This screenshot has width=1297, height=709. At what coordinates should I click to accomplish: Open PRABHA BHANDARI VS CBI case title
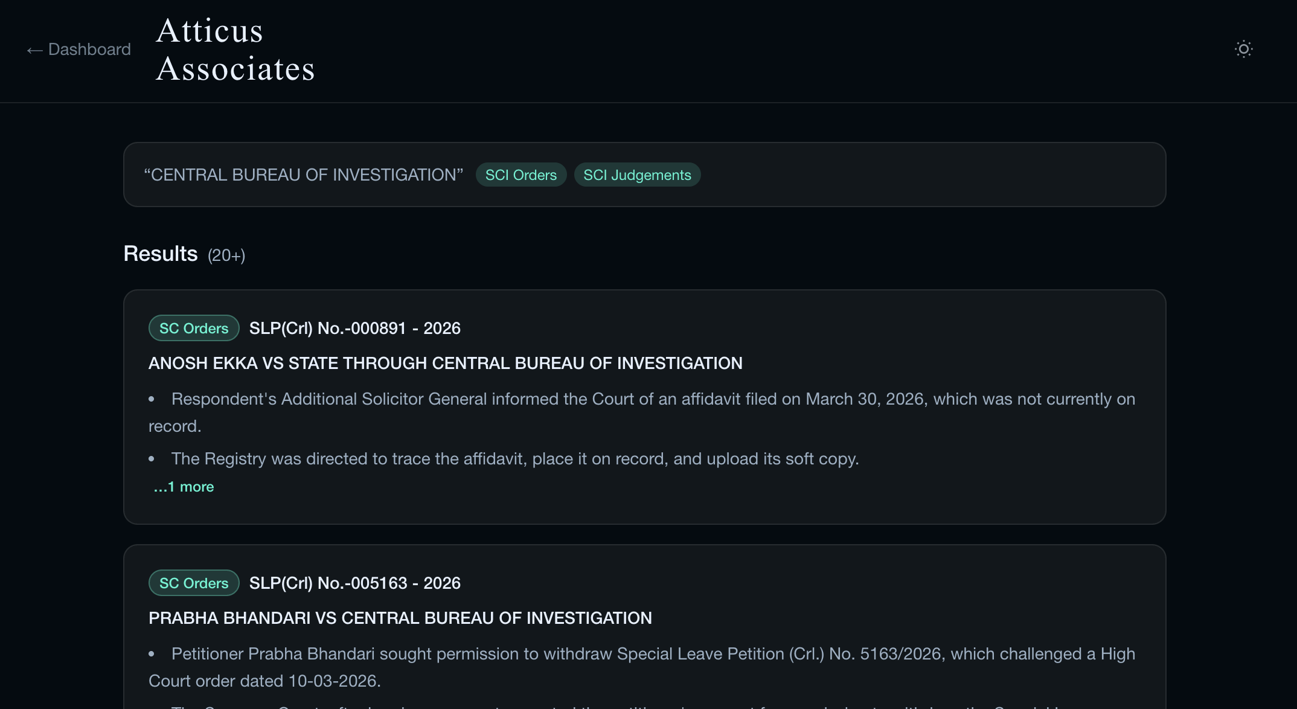[400, 618]
